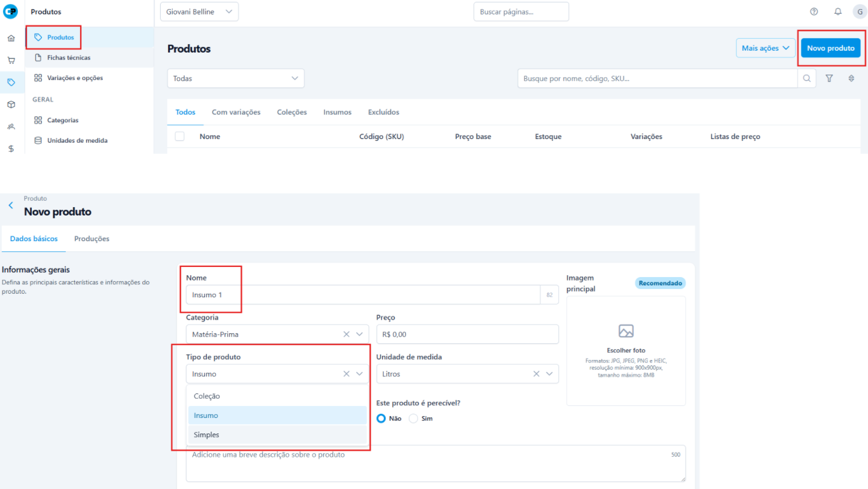Image resolution: width=868 pixels, height=489 pixels.
Task: Click the home icon in left sidebar
Action: click(x=11, y=39)
